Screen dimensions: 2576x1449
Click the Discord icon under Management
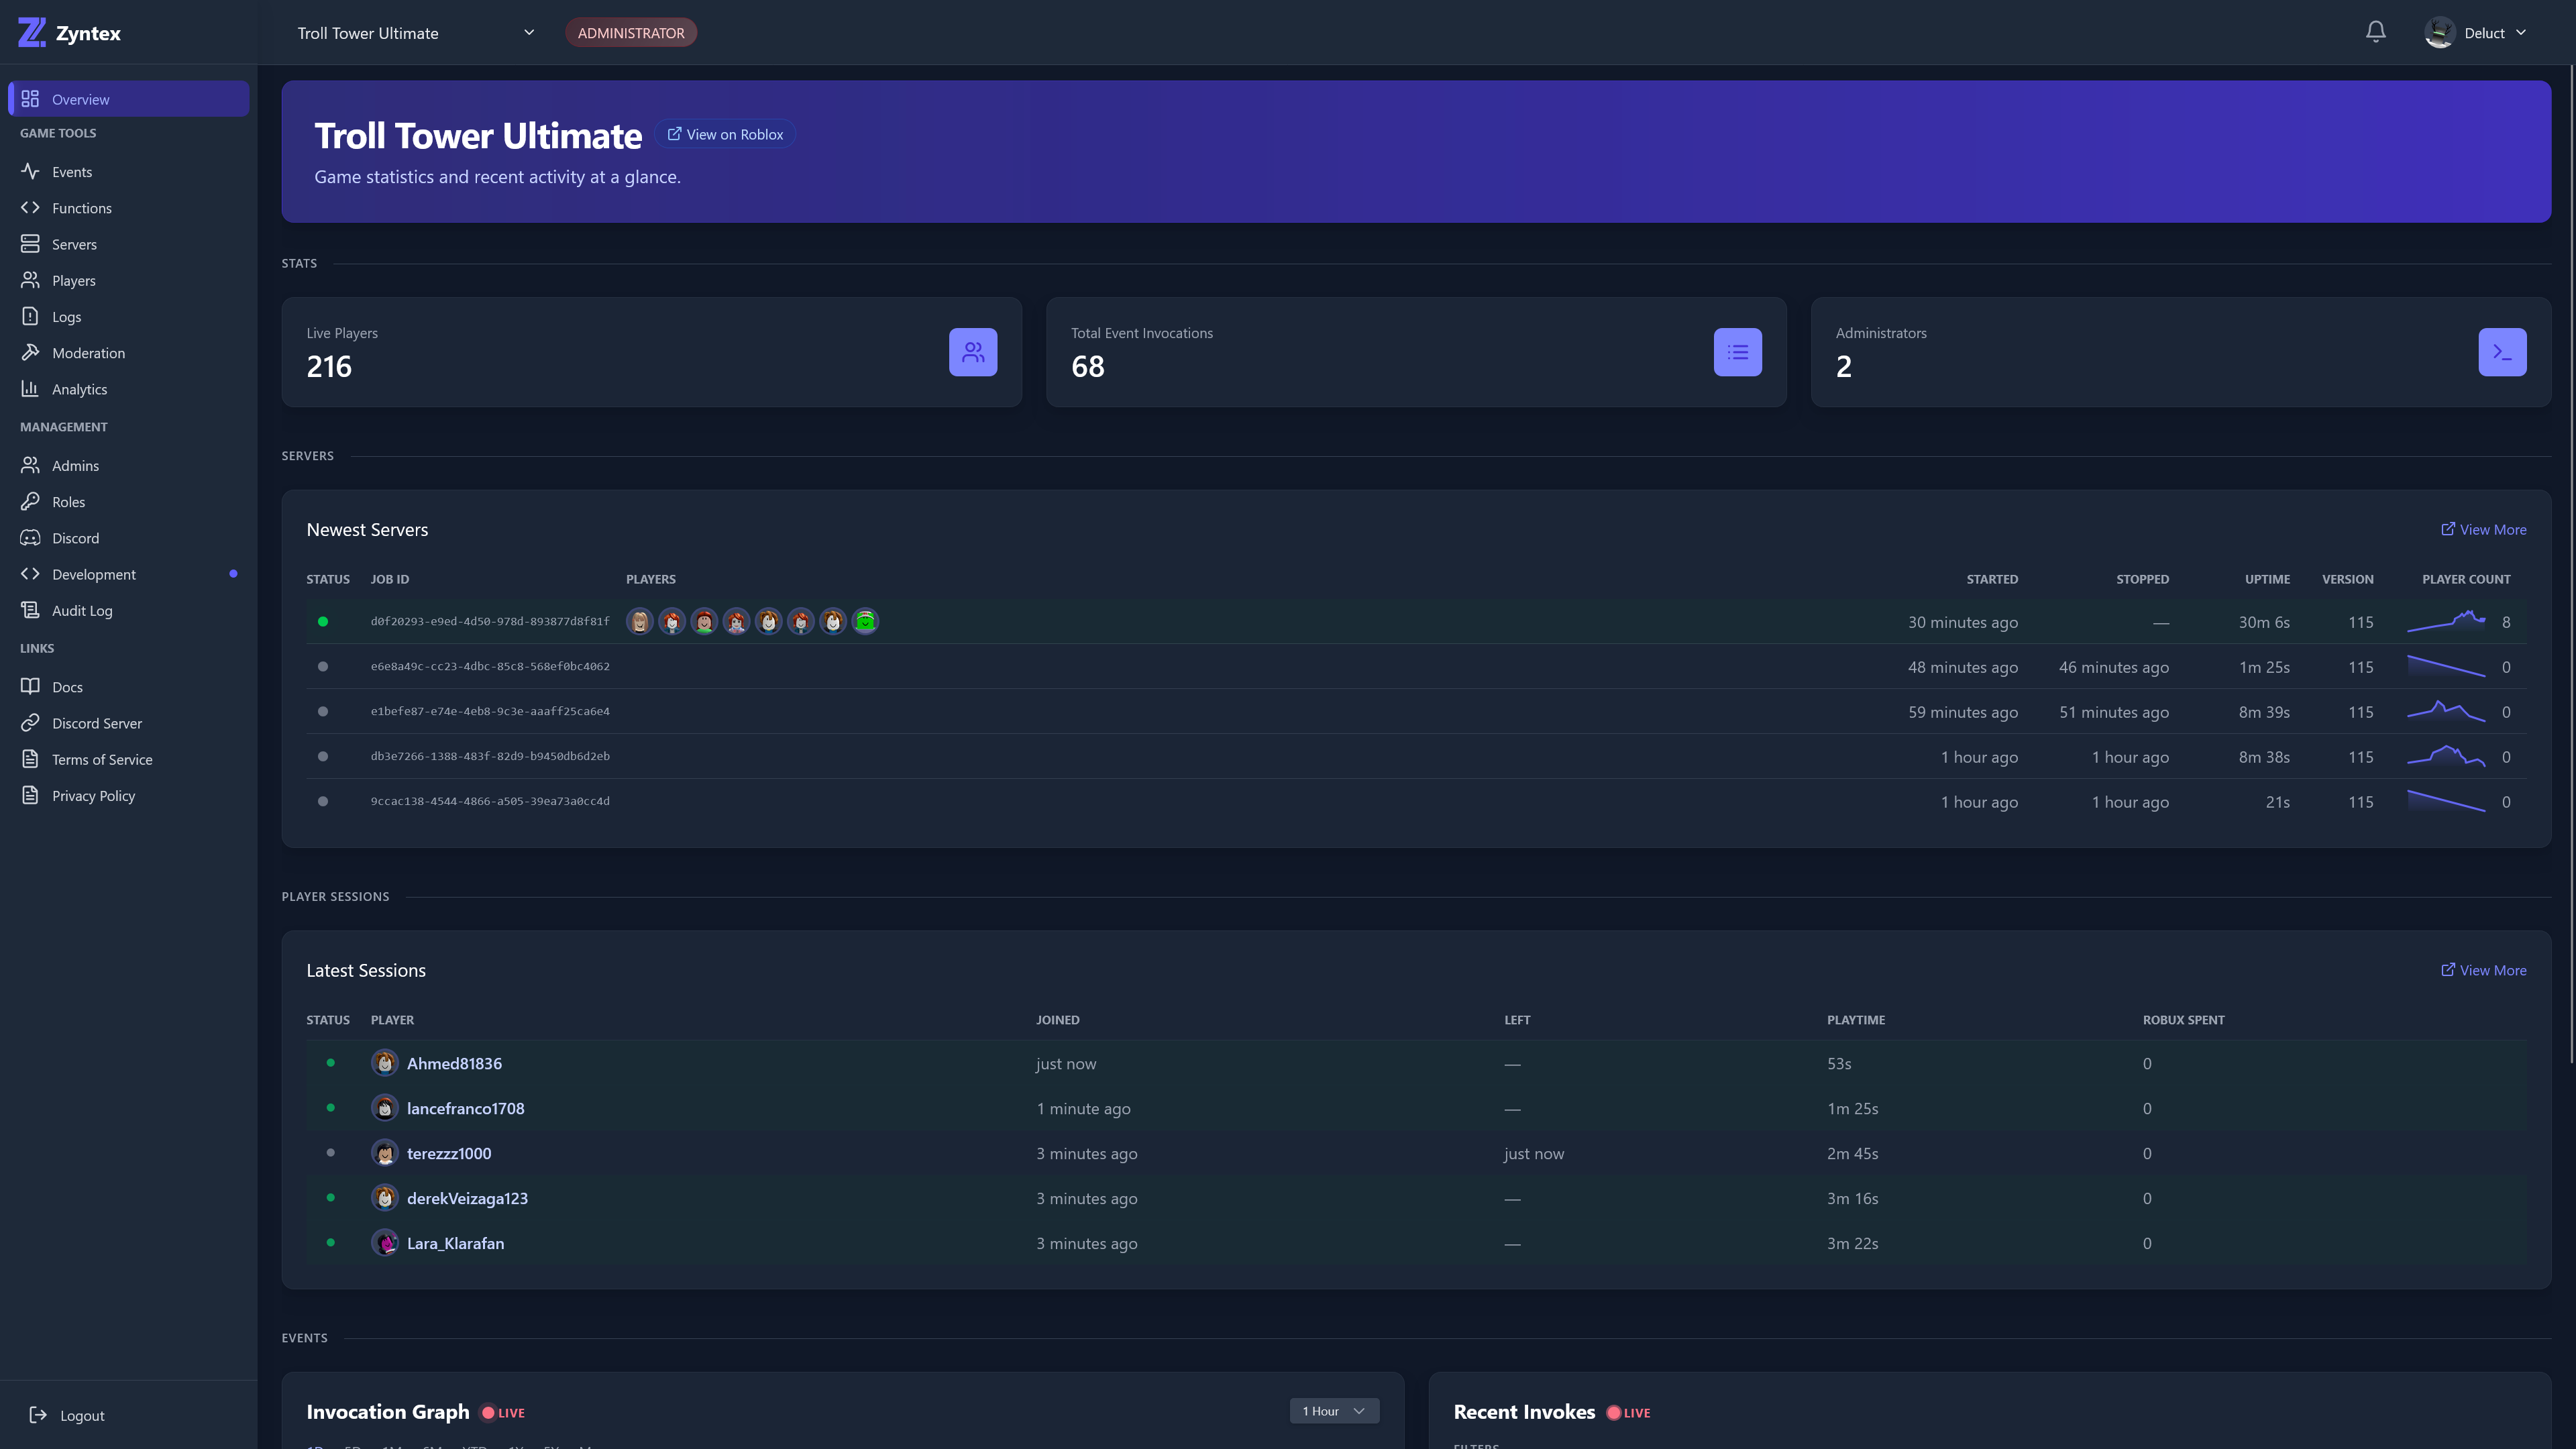(x=30, y=537)
